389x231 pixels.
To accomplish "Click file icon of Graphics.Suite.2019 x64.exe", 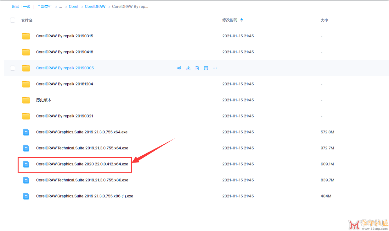I will 26,132.
